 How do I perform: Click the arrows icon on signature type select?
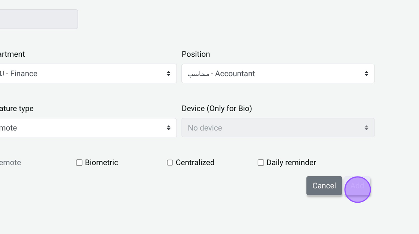point(169,128)
